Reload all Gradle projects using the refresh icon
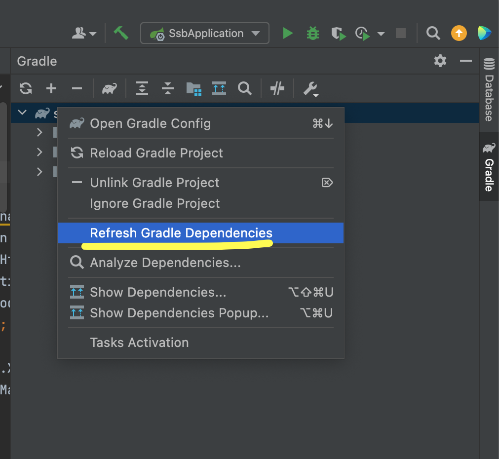Viewport: 499px width, 459px height. 25,88
